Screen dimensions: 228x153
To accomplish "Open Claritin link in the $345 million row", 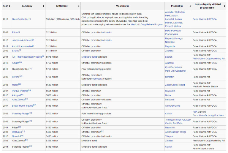I will [169, 147].
